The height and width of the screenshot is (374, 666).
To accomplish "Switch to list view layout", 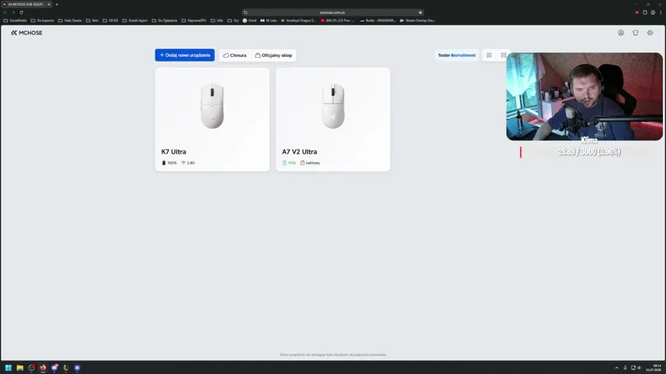I will click(x=504, y=55).
